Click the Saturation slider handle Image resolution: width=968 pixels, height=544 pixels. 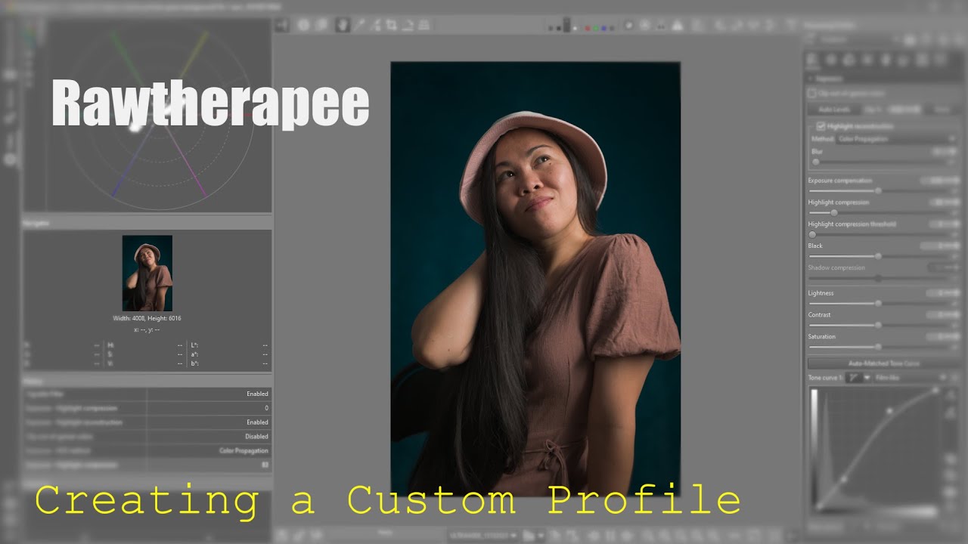tap(878, 347)
